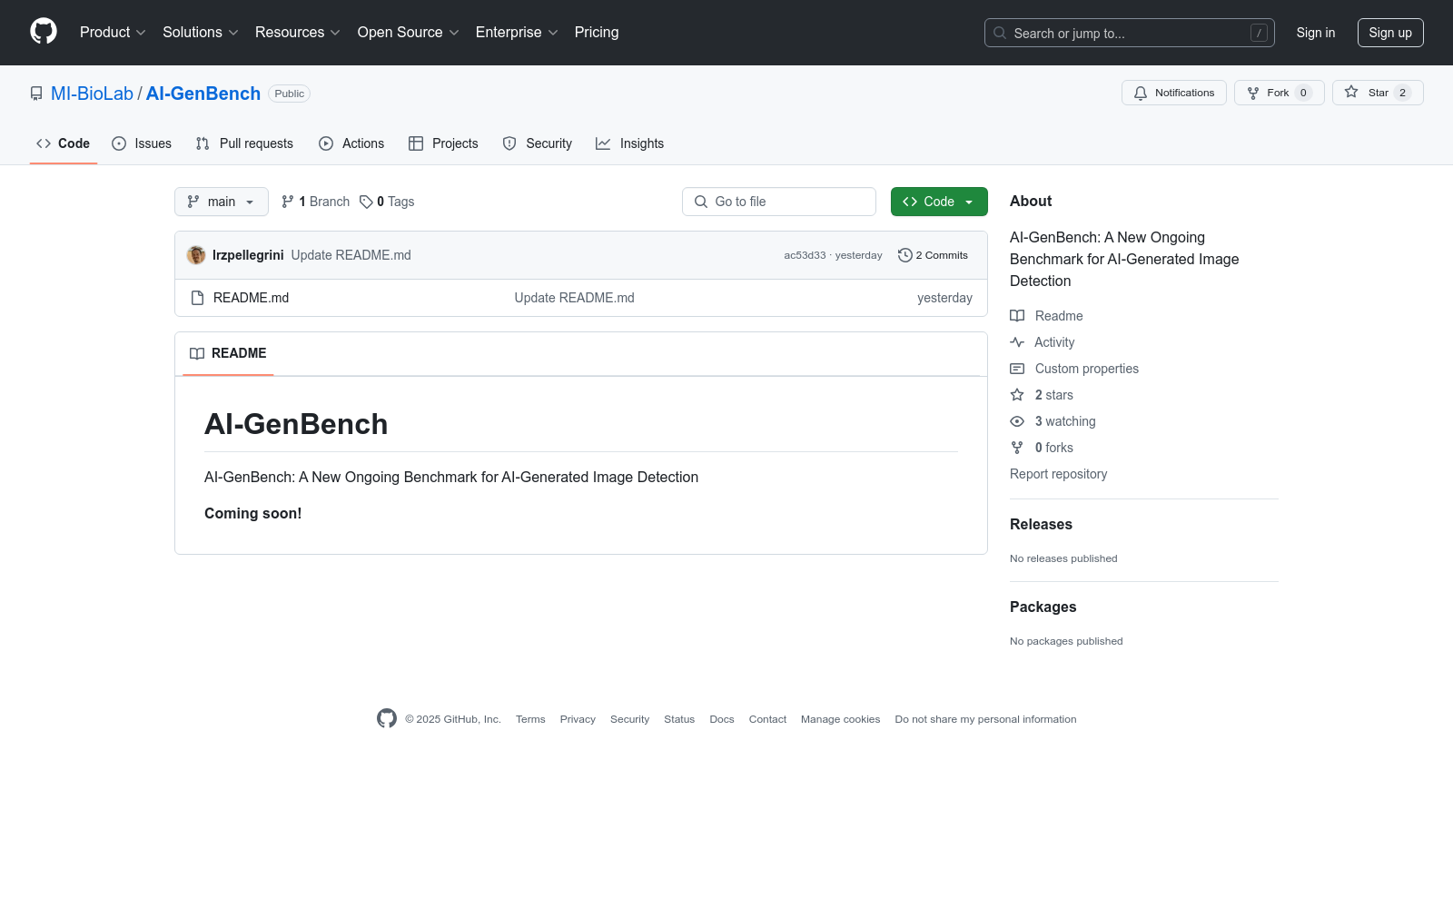The image size is (1453, 908).
Task: Expand the Open Source menu
Action: pos(409,33)
